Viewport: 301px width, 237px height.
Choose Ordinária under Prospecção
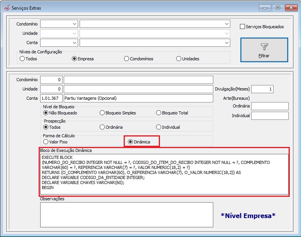[102, 127]
